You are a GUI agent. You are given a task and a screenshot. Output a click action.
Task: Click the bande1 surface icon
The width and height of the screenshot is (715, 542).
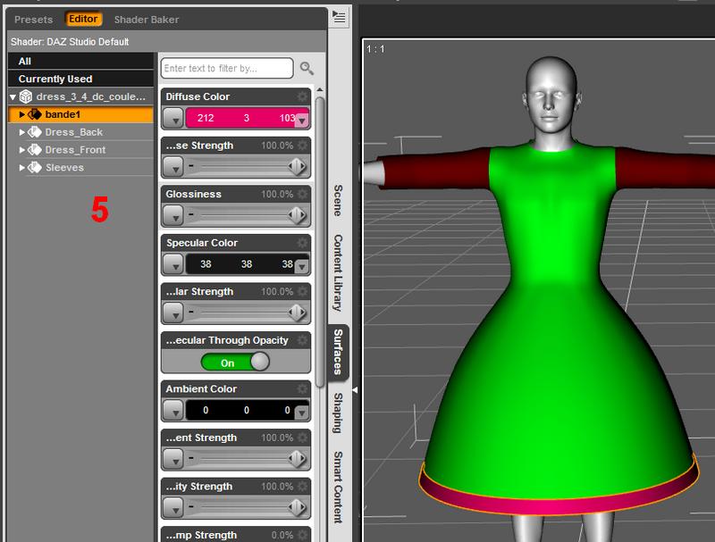coord(35,114)
